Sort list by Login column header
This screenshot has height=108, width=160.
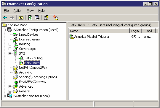click(x=136, y=31)
